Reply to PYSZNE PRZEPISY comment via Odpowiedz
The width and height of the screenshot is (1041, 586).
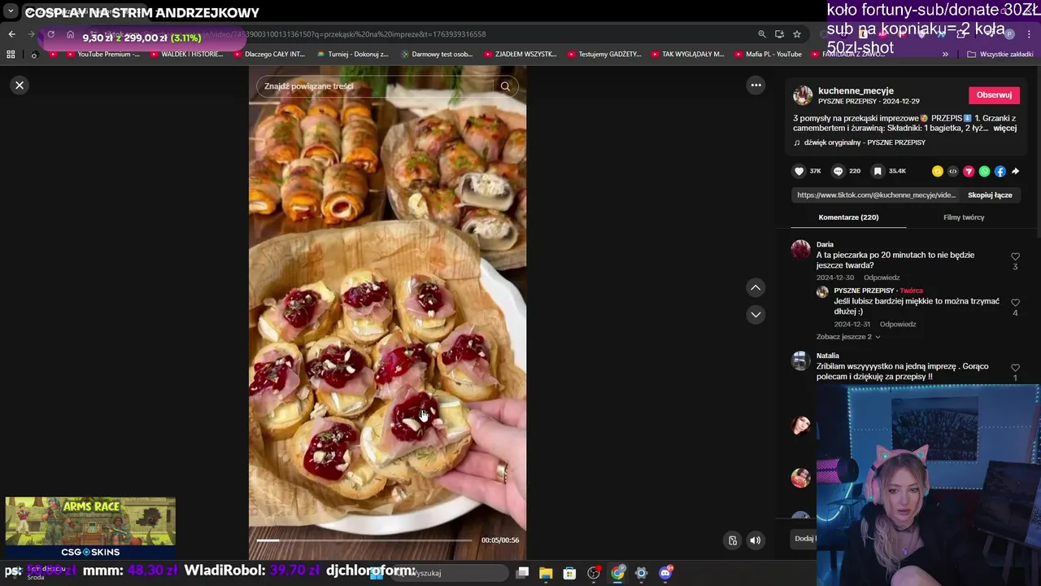coord(898,324)
